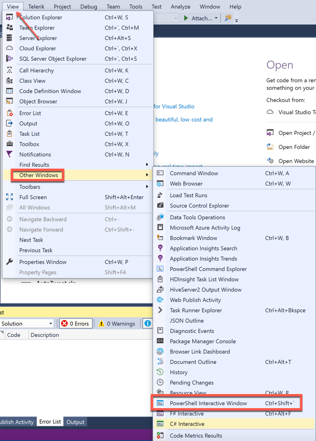Open the Analyze menu
The image size is (316, 441).
(180, 7)
